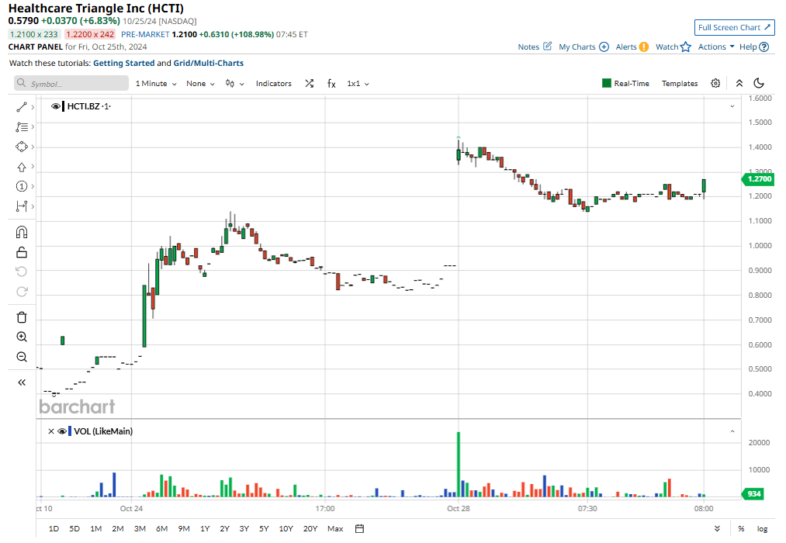This screenshot has width=786, height=543.
Task: Click the undo arrow icon
Action: pos(22,271)
